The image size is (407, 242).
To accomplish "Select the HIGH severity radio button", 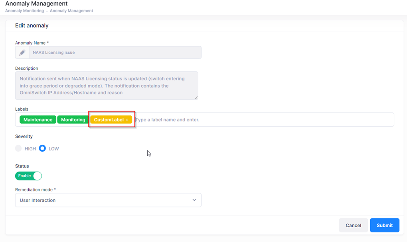I will (18, 148).
